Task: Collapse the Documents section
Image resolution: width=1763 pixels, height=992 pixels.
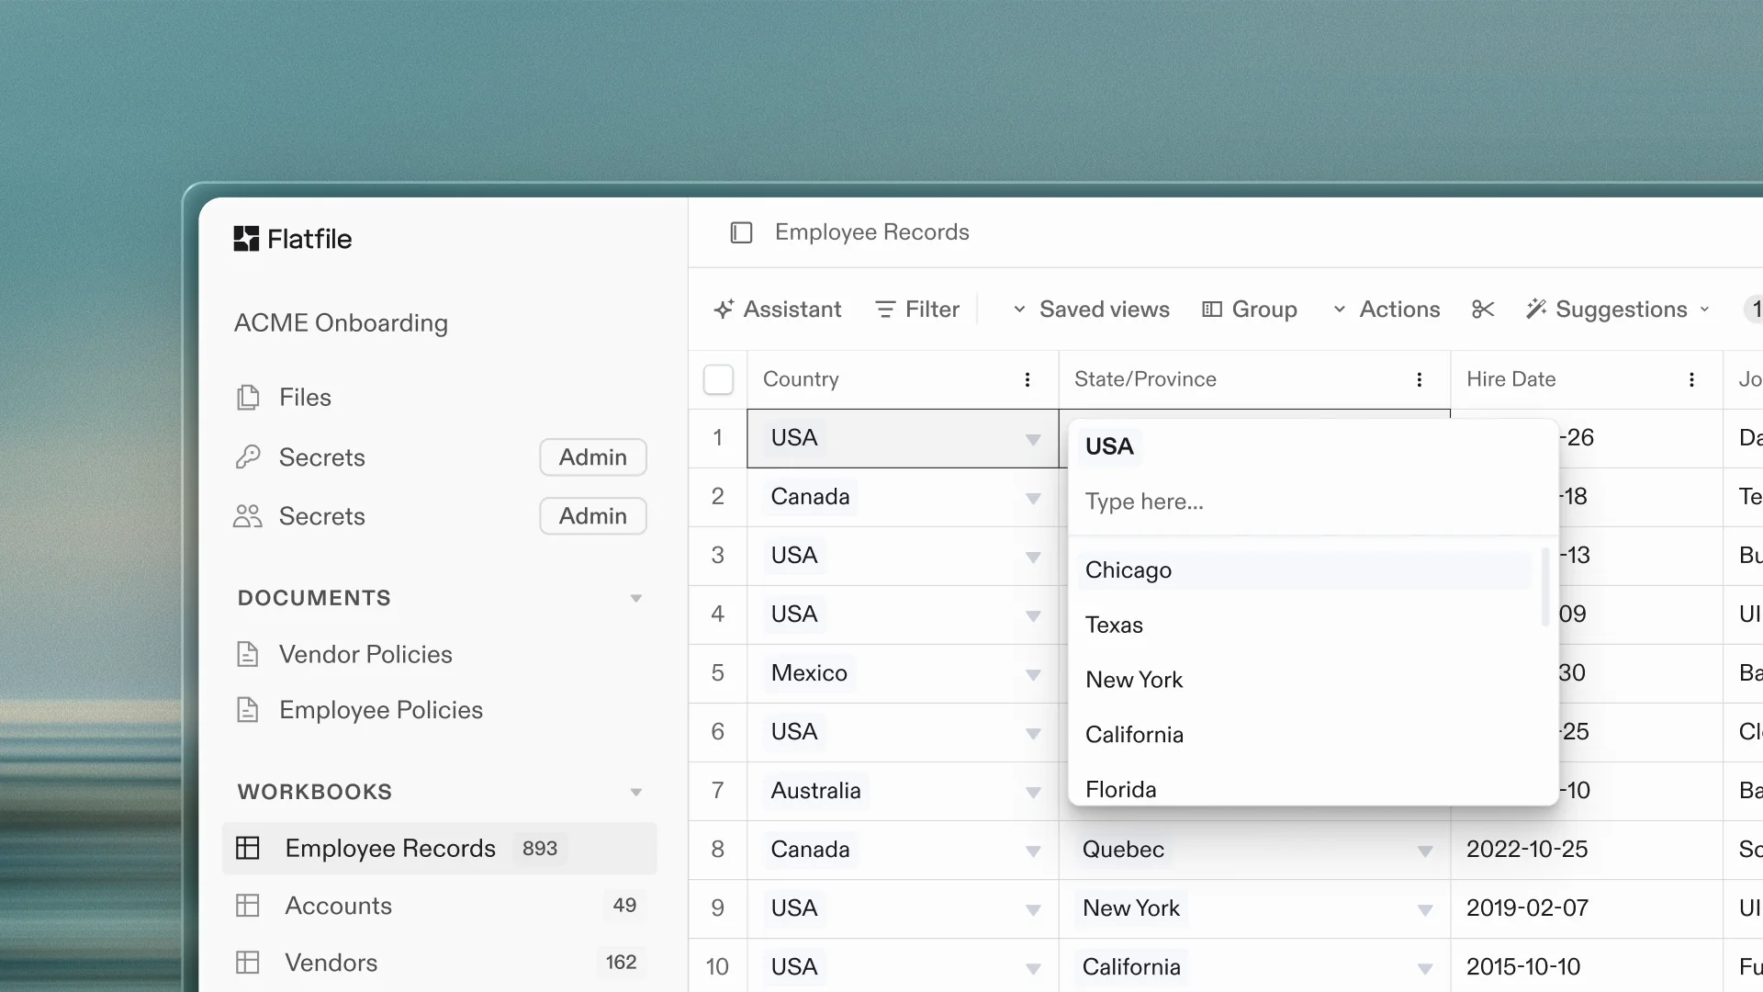Action: click(635, 598)
